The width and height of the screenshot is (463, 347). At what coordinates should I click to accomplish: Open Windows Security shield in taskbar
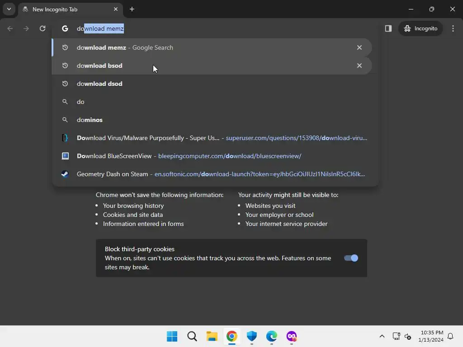click(x=251, y=336)
